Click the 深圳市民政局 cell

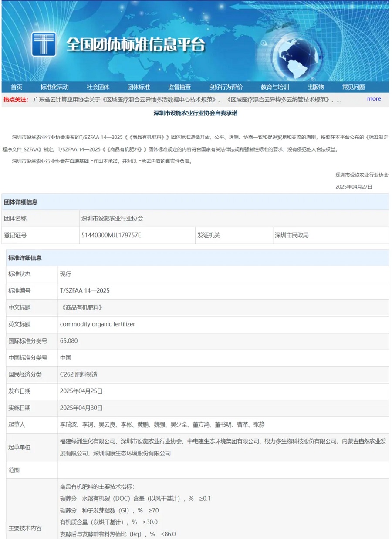point(331,235)
